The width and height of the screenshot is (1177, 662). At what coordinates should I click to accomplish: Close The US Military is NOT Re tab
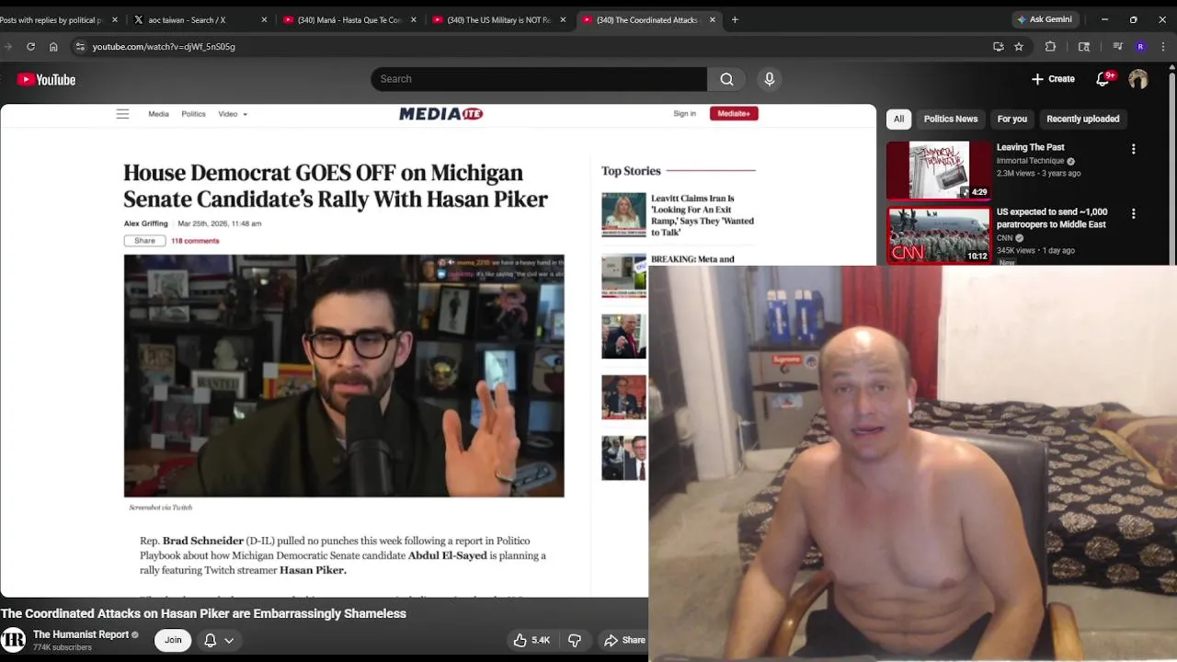point(562,19)
